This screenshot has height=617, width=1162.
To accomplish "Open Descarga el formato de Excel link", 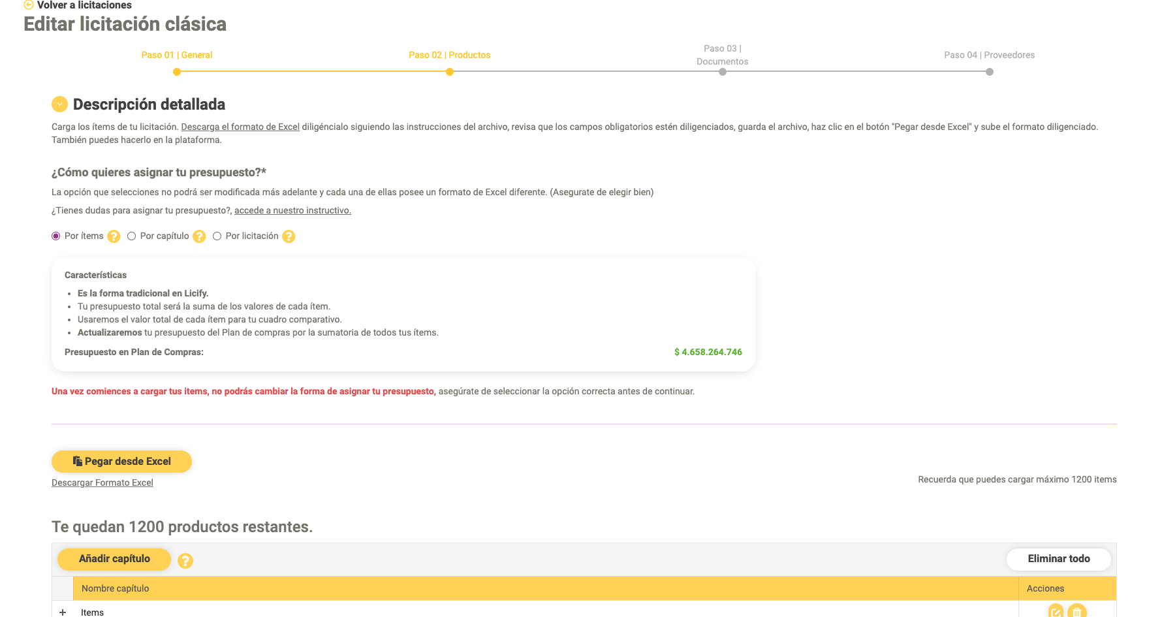I will point(240,127).
